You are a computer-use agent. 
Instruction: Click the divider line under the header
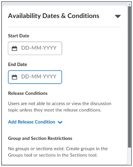(64, 27)
